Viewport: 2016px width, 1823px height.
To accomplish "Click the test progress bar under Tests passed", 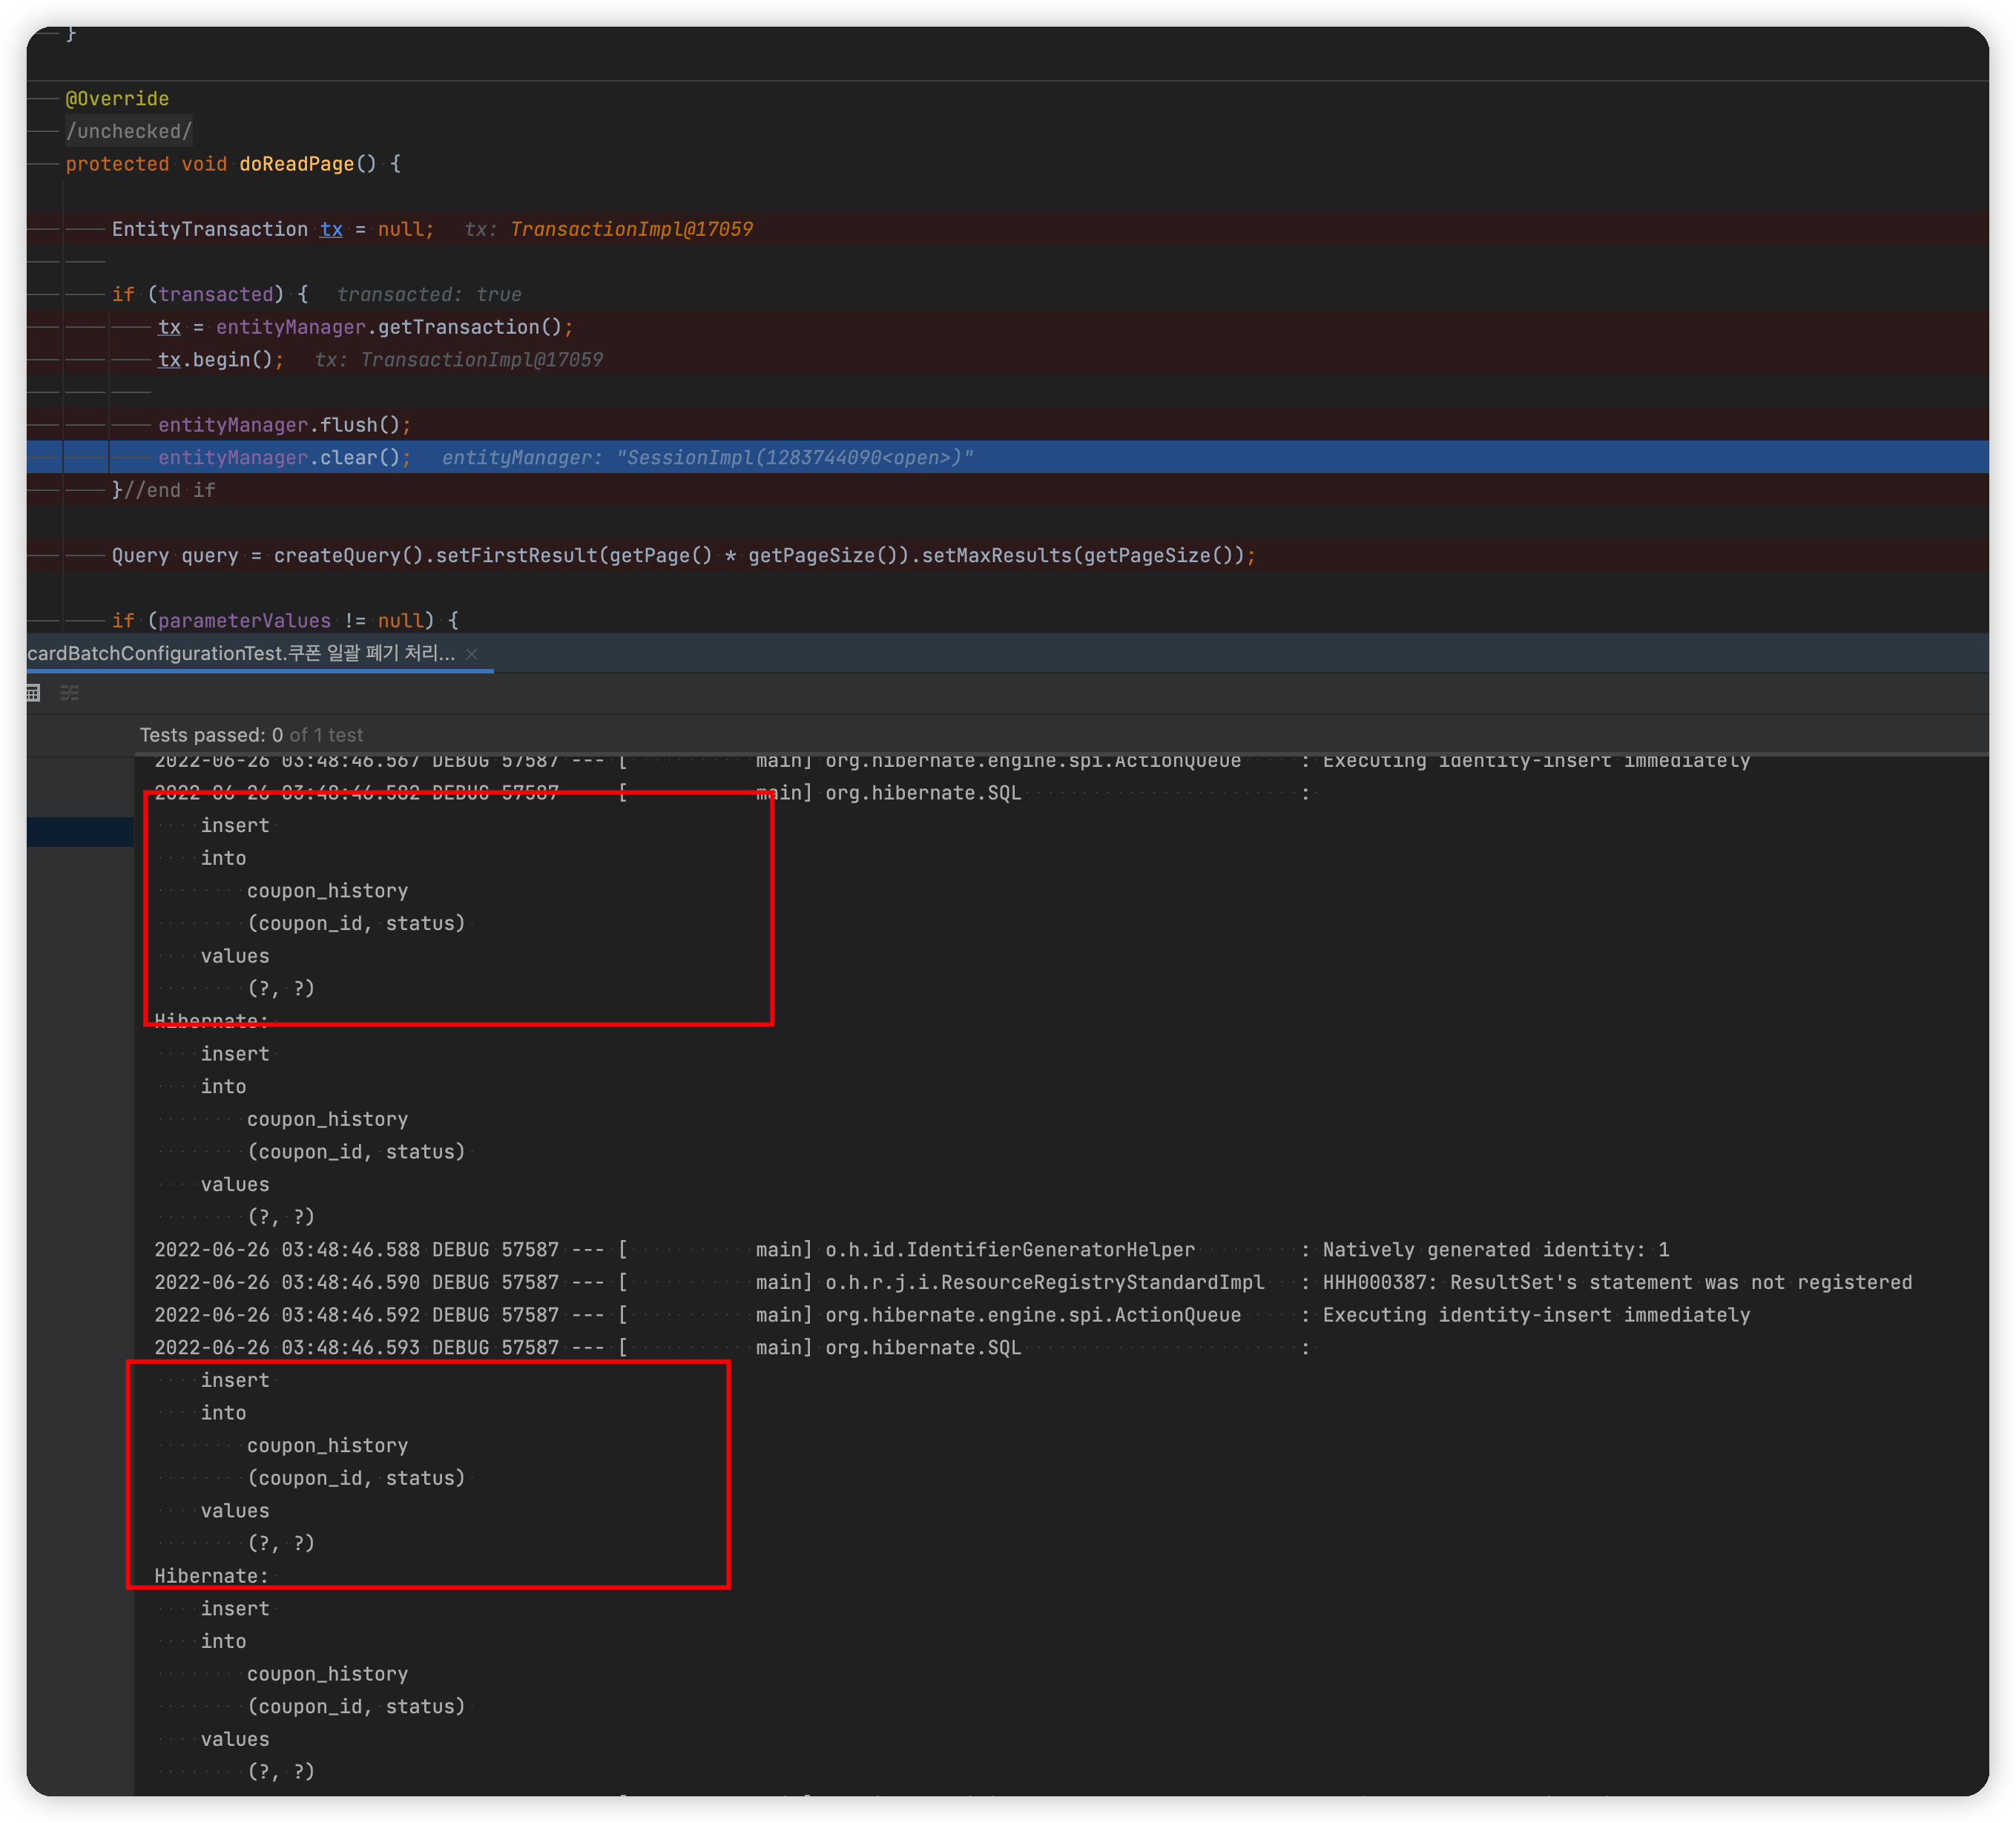I will (x=1060, y=753).
